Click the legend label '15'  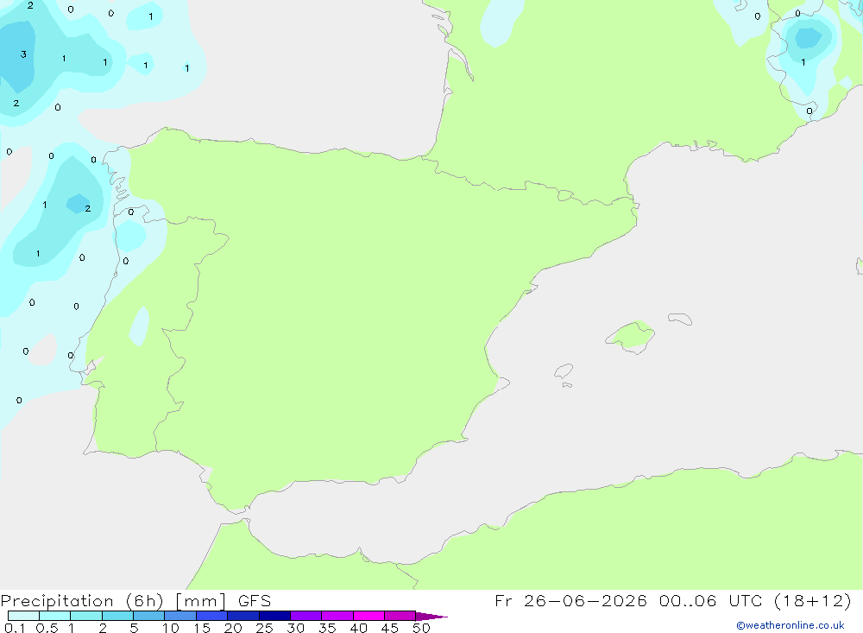point(202,628)
